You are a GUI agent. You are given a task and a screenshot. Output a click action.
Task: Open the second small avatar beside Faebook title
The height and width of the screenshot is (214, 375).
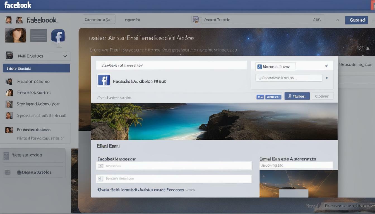tap(19, 20)
